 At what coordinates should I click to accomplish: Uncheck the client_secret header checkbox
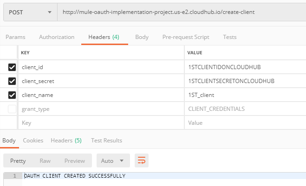12,81
